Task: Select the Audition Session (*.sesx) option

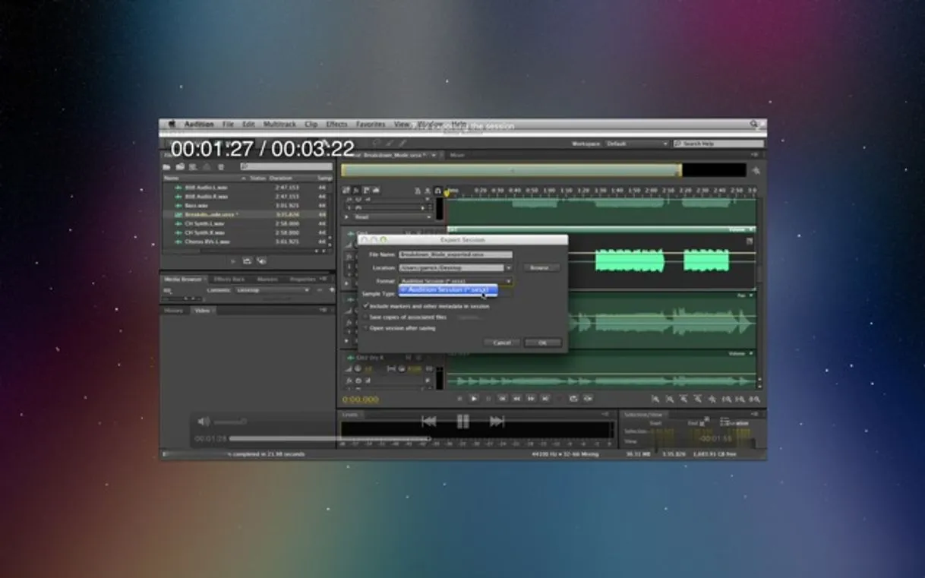Action: click(448, 289)
